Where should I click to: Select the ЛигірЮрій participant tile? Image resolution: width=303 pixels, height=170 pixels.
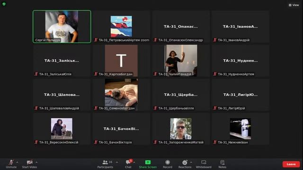pos(241,95)
